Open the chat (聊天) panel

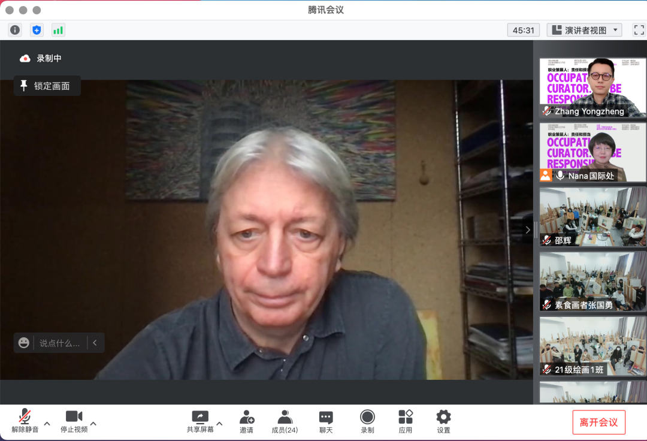point(326,421)
